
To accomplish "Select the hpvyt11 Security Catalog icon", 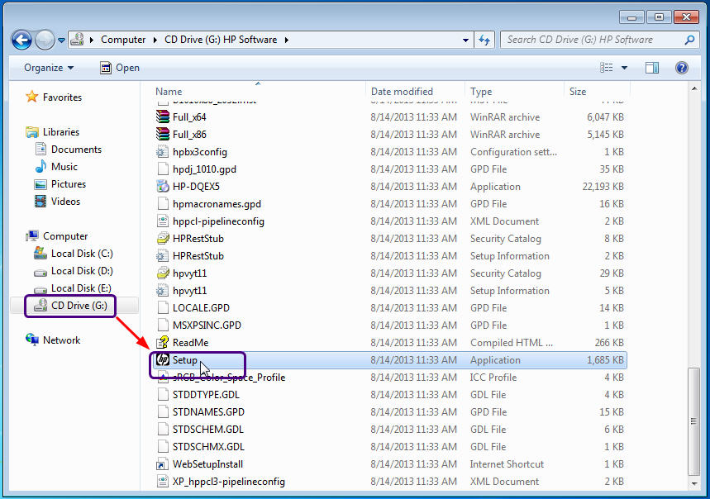I will (163, 273).
